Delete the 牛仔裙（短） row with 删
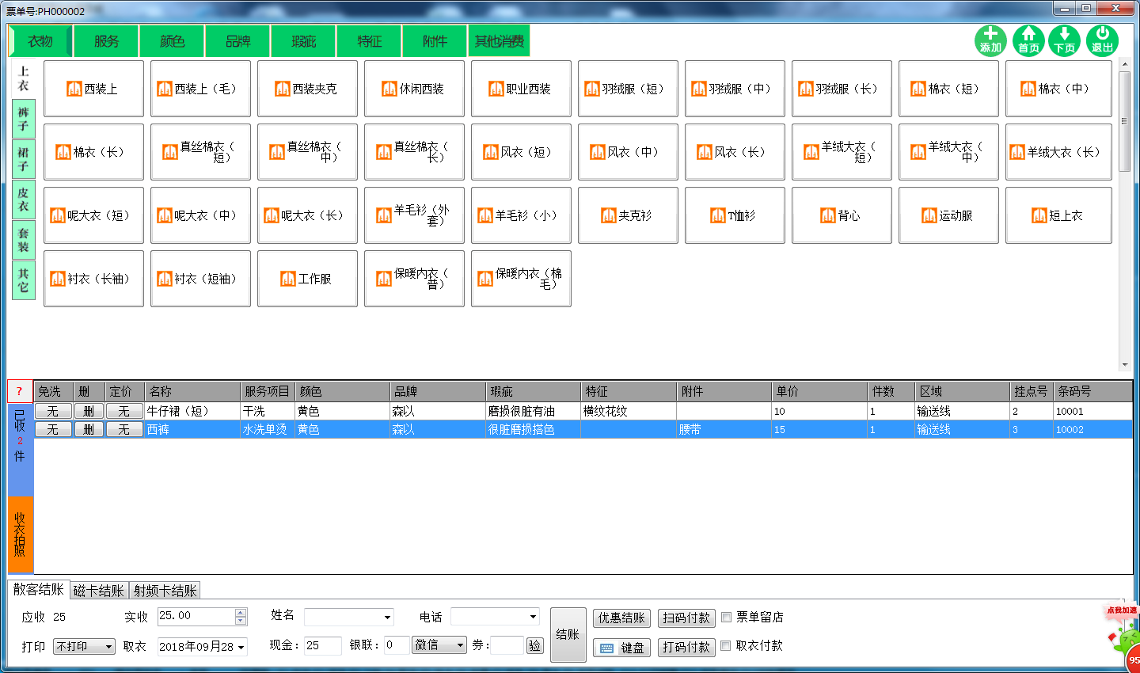1140x673 pixels. [x=89, y=411]
